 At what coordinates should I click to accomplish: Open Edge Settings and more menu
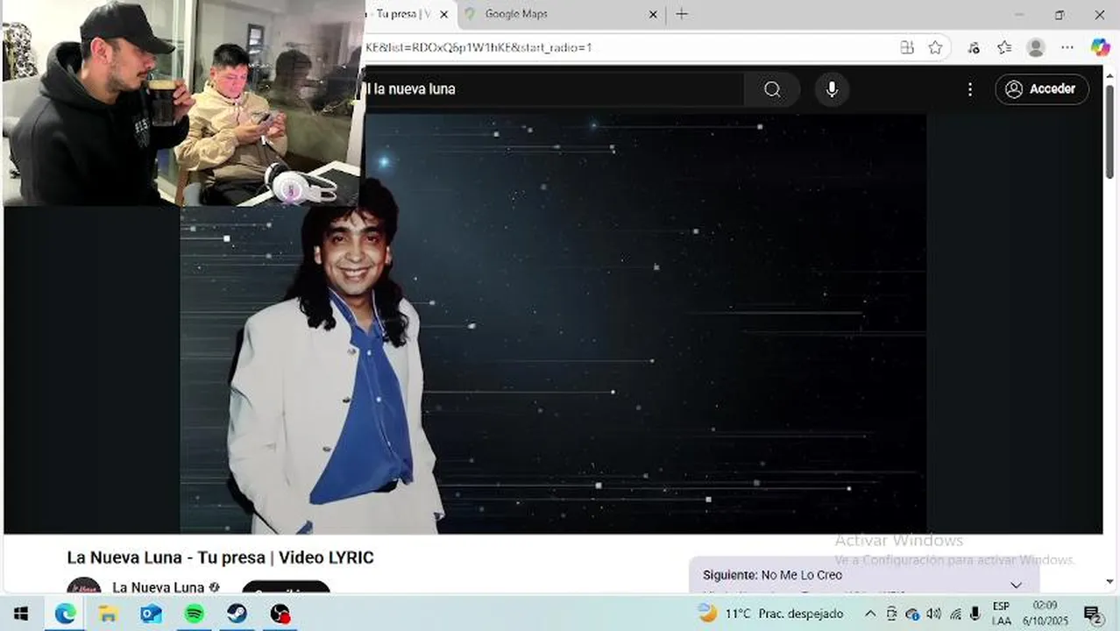[x=1067, y=47]
